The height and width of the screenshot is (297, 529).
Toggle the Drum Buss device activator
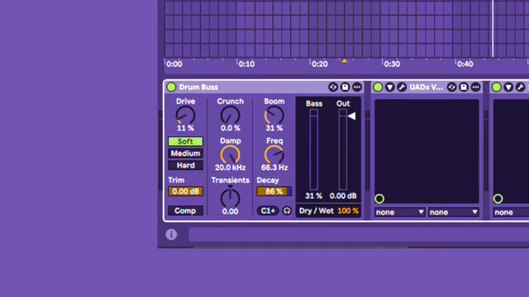(x=171, y=87)
